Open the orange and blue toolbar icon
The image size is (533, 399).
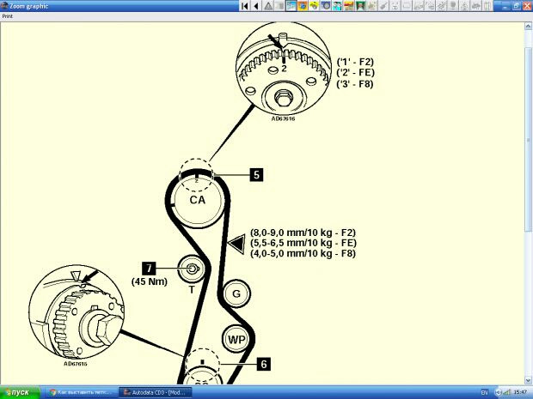[303, 6]
